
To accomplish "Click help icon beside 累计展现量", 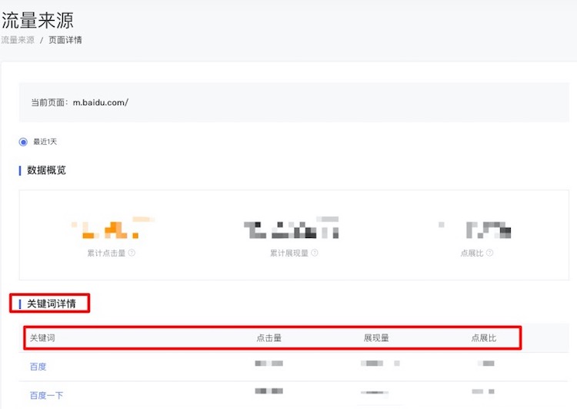I will [x=315, y=253].
